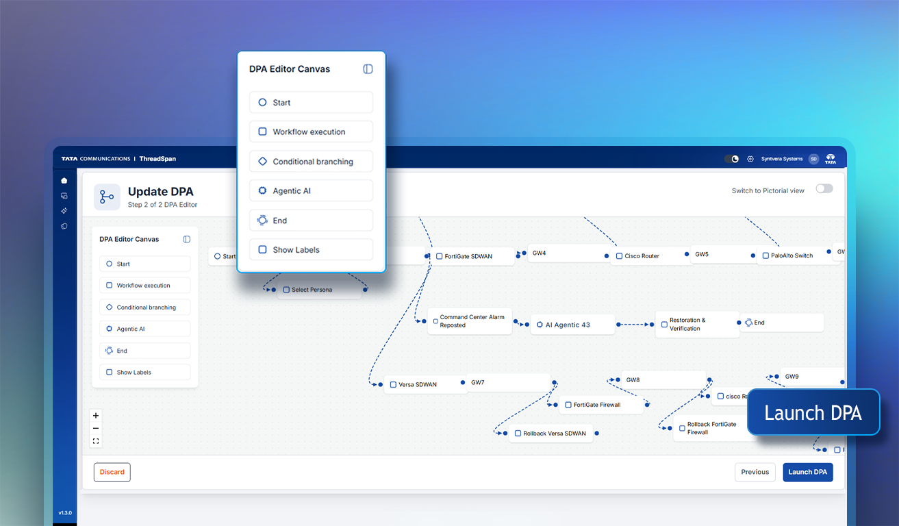Click the Home icon in left sidebar

(x=64, y=181)
